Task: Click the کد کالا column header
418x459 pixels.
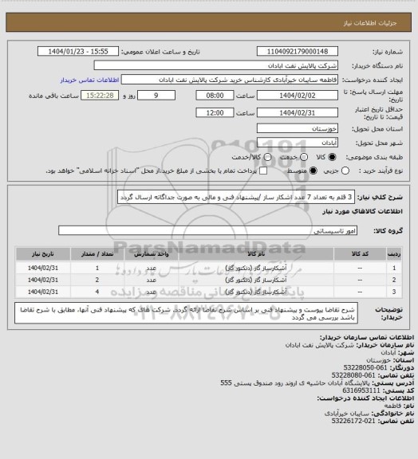Action: 360,254
